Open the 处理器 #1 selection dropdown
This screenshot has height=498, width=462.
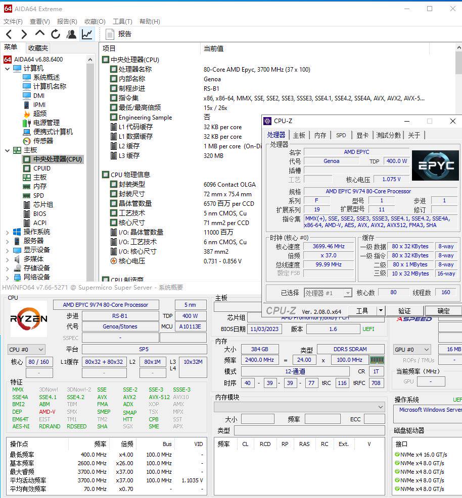pos(328,293)
